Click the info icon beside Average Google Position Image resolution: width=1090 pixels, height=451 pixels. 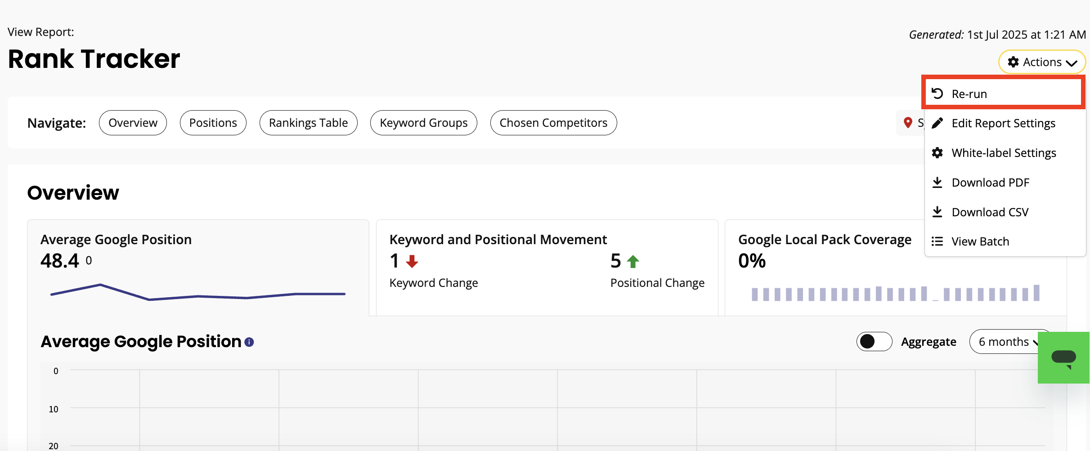point(249,342)
